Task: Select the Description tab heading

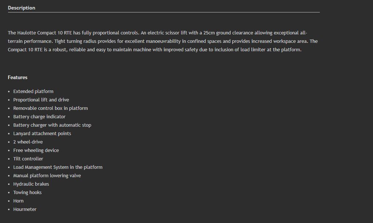Action: coord(21,8)
